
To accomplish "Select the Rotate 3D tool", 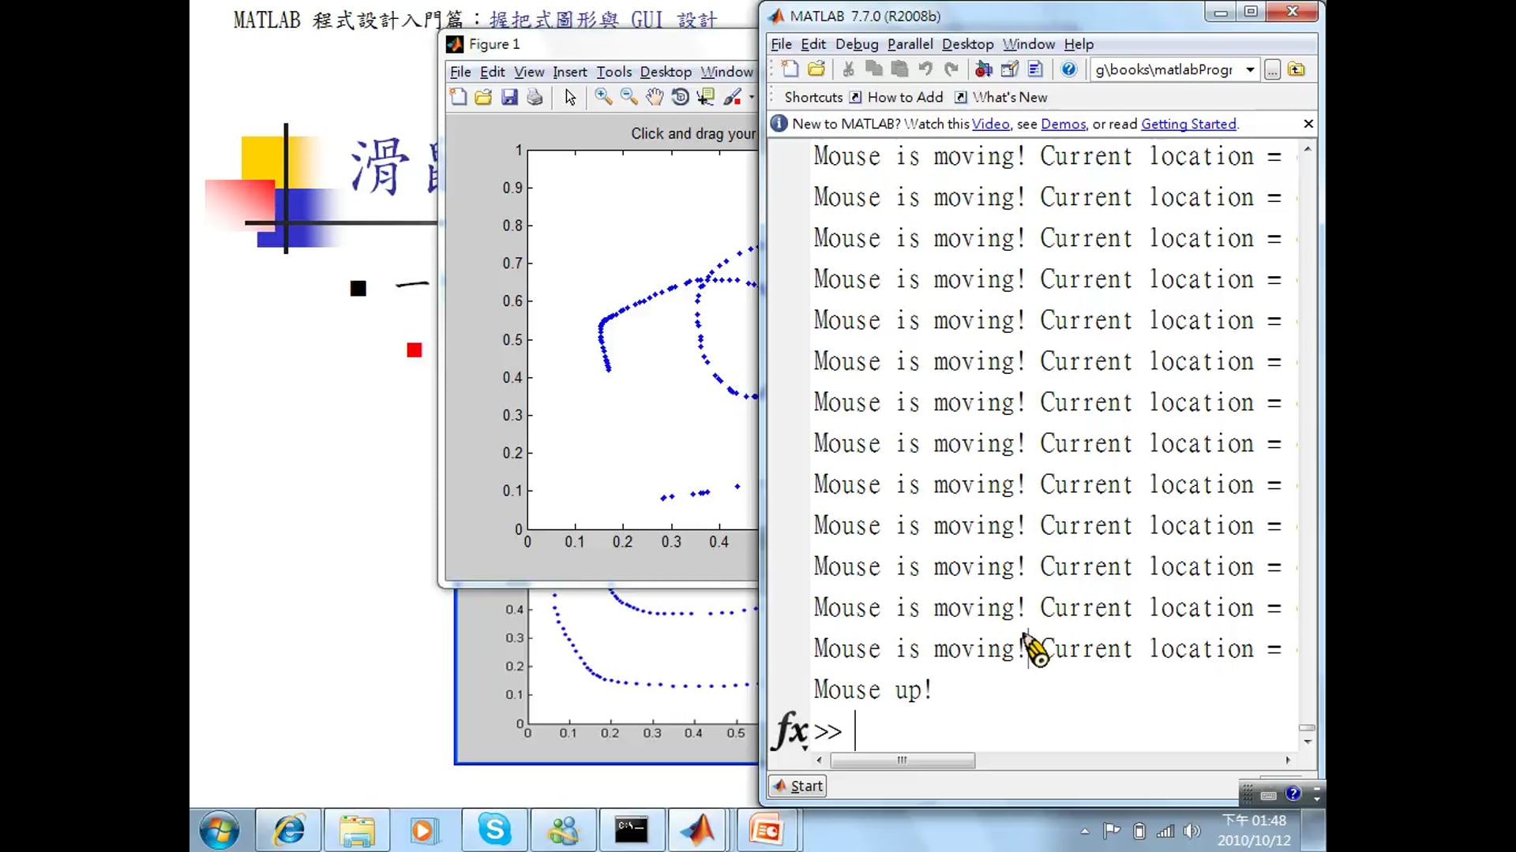I will [680, 97].
